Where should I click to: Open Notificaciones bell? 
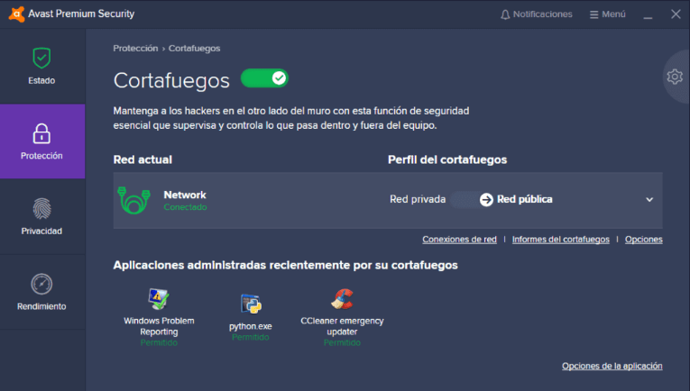(537, 14)
